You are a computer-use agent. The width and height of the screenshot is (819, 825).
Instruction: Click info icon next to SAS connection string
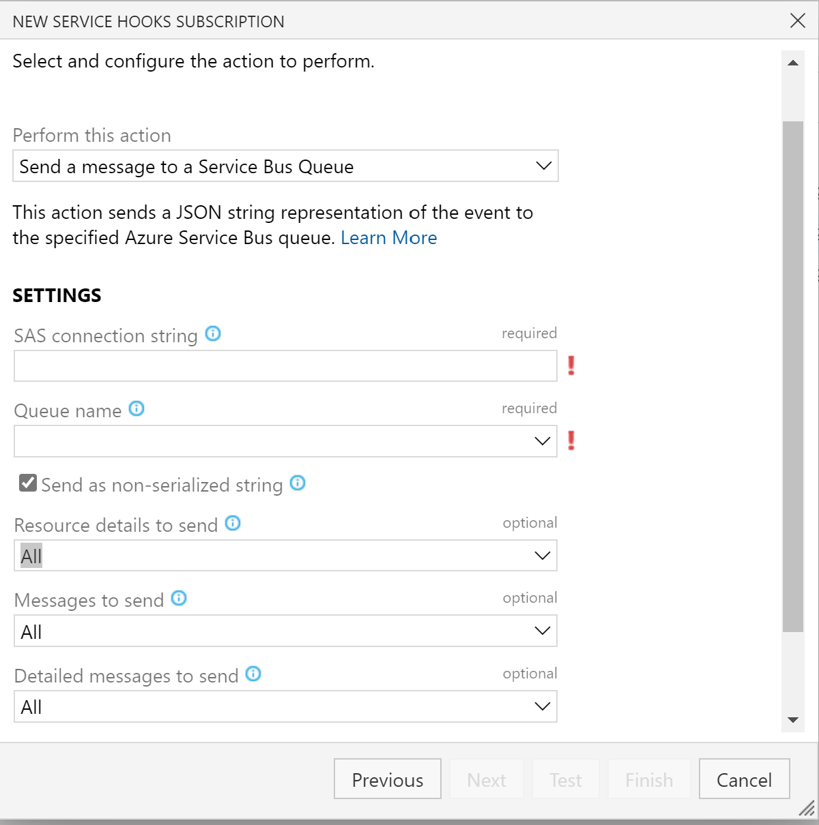pyautogui.click(x=213, y=334)
